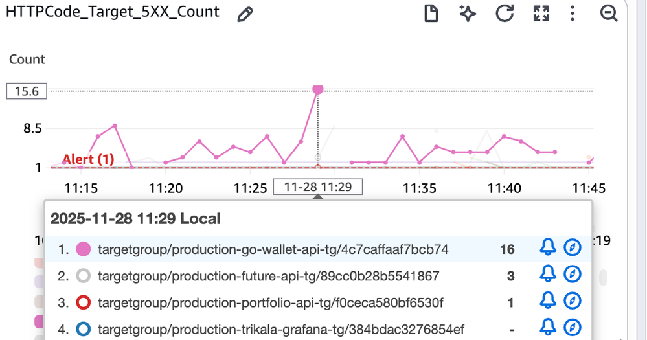
Task: Open compass icon for production-future-api-tg
Action: 573,274
